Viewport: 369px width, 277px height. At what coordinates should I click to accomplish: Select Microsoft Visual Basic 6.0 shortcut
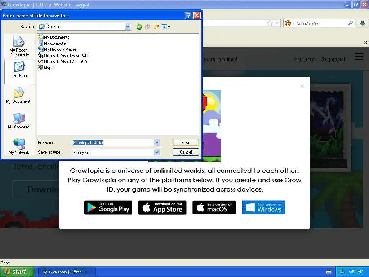(x=63, y=55)
